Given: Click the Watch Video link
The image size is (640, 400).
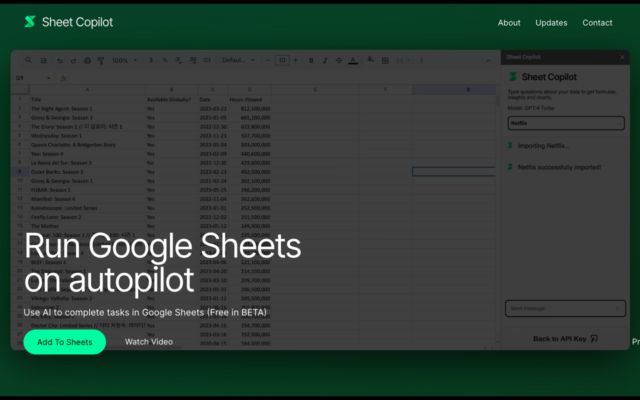Looking at the screenshot, I should tap(148, 341).
